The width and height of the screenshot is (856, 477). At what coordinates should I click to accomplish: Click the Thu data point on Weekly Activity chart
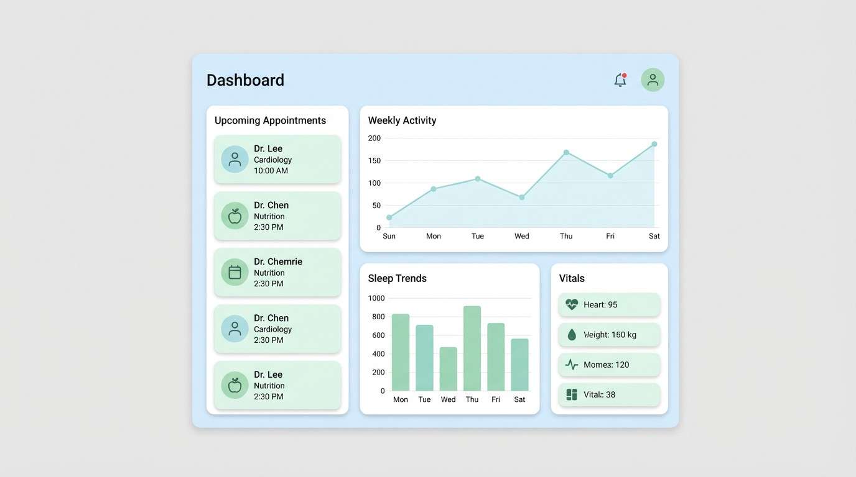pyautogui.click(x=566, y=152)
